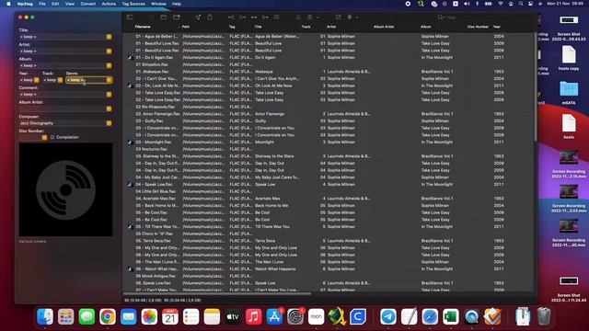
Task: Click the circular clock toolbar icon
Action: [210, 17]
